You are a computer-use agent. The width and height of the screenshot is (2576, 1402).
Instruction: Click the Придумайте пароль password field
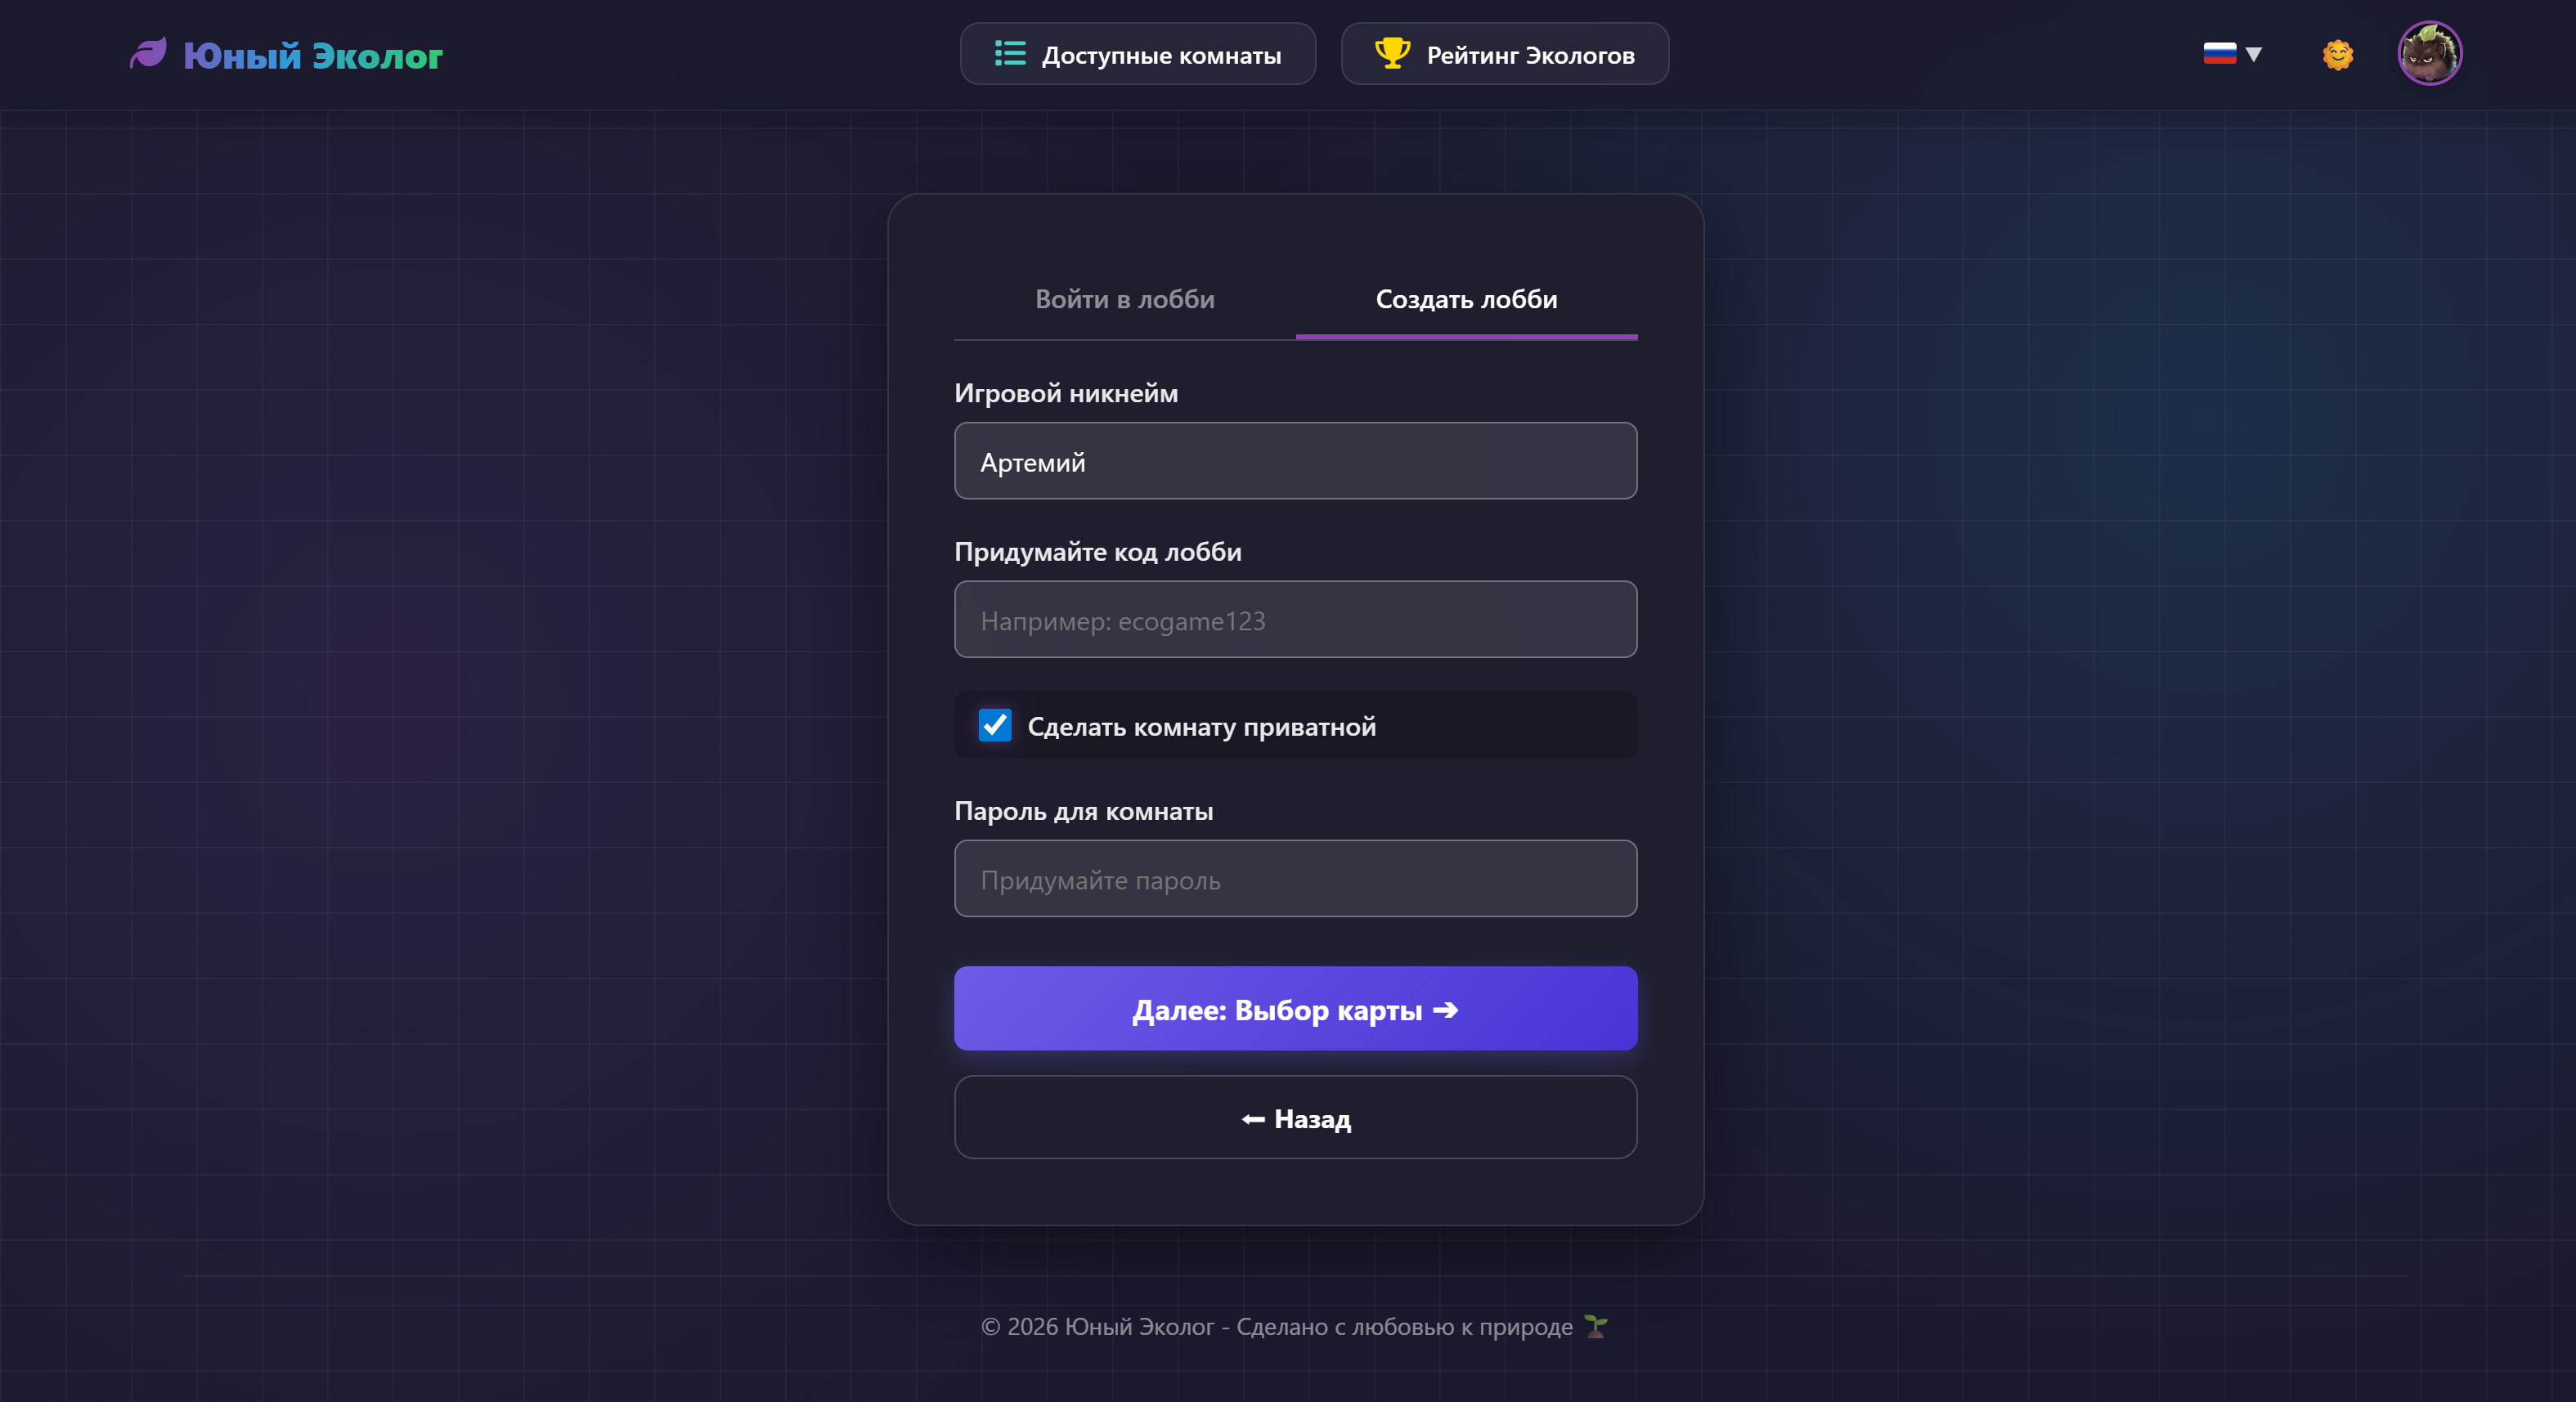(x=1295, y=879)
